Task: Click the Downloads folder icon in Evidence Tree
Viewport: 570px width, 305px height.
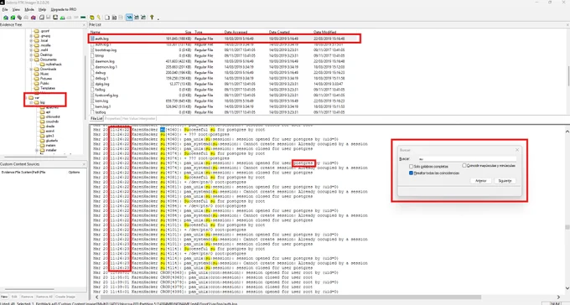Action: click(x=37, y=69)
